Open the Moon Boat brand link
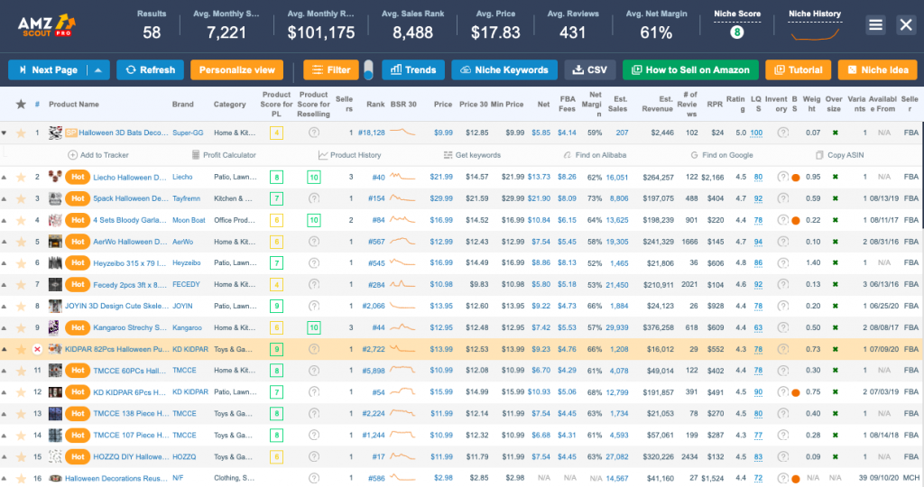Viewport: 924px width, 487px height. click(189, 220)
